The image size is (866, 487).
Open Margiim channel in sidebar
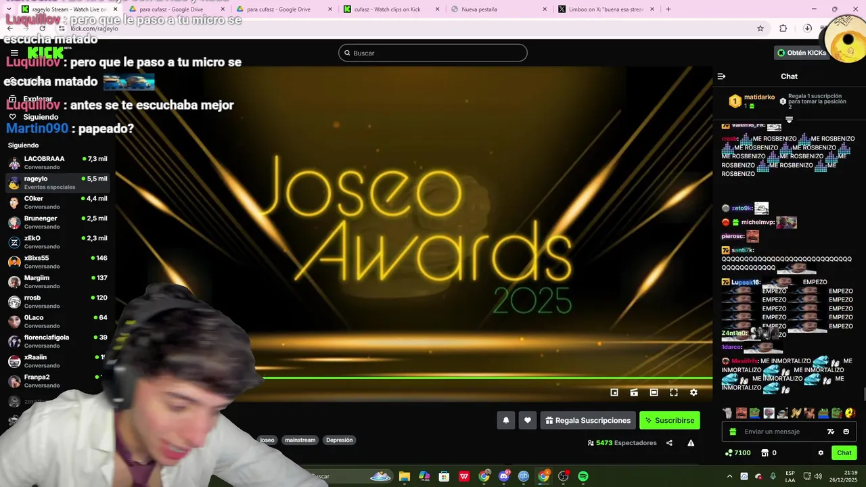coord(57,281)
